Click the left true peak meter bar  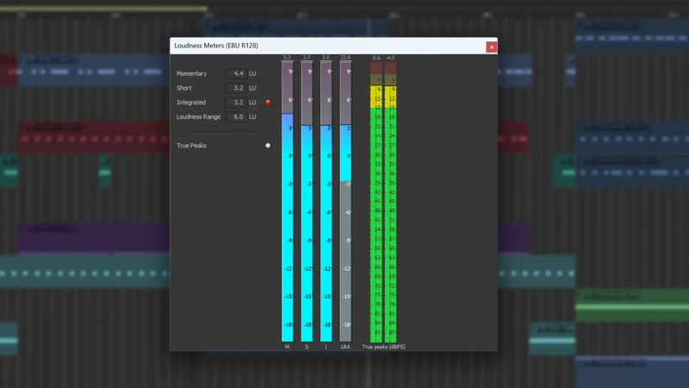point(376,202)
